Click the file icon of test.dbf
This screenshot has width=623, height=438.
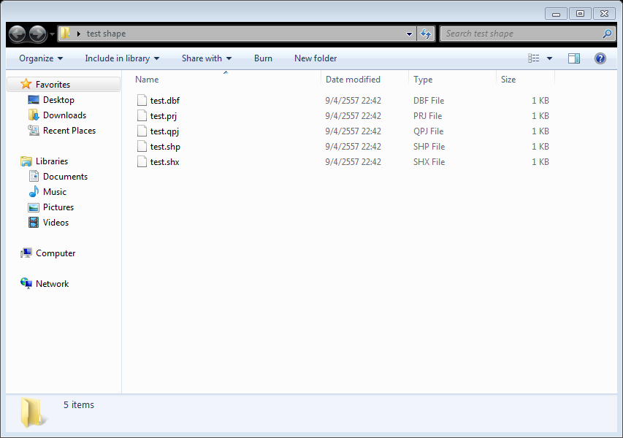pos(142,100)
